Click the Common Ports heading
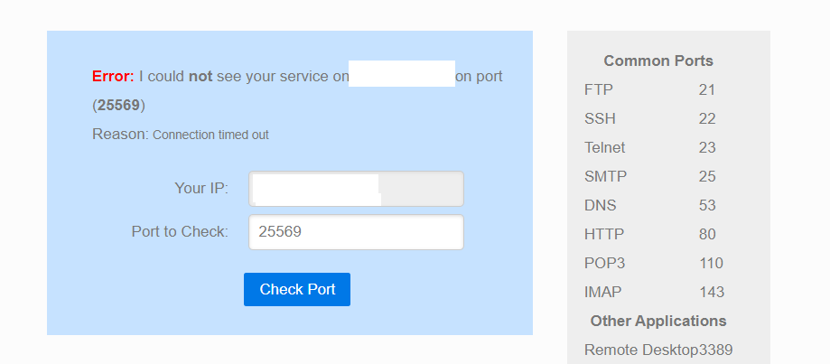Image resolution: width=830 pixels, height=364 pixels. (658, 61)
